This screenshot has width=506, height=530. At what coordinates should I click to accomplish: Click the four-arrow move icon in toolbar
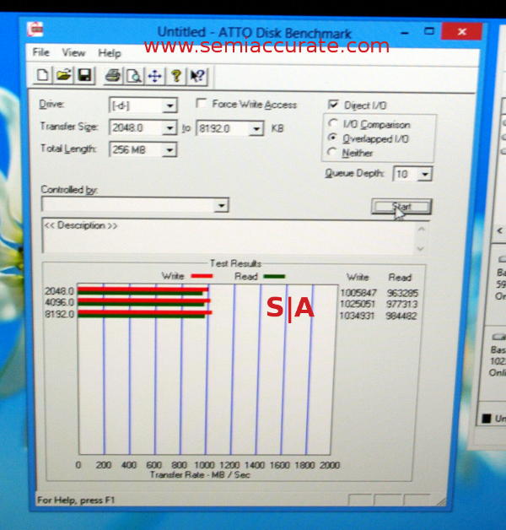154,76
